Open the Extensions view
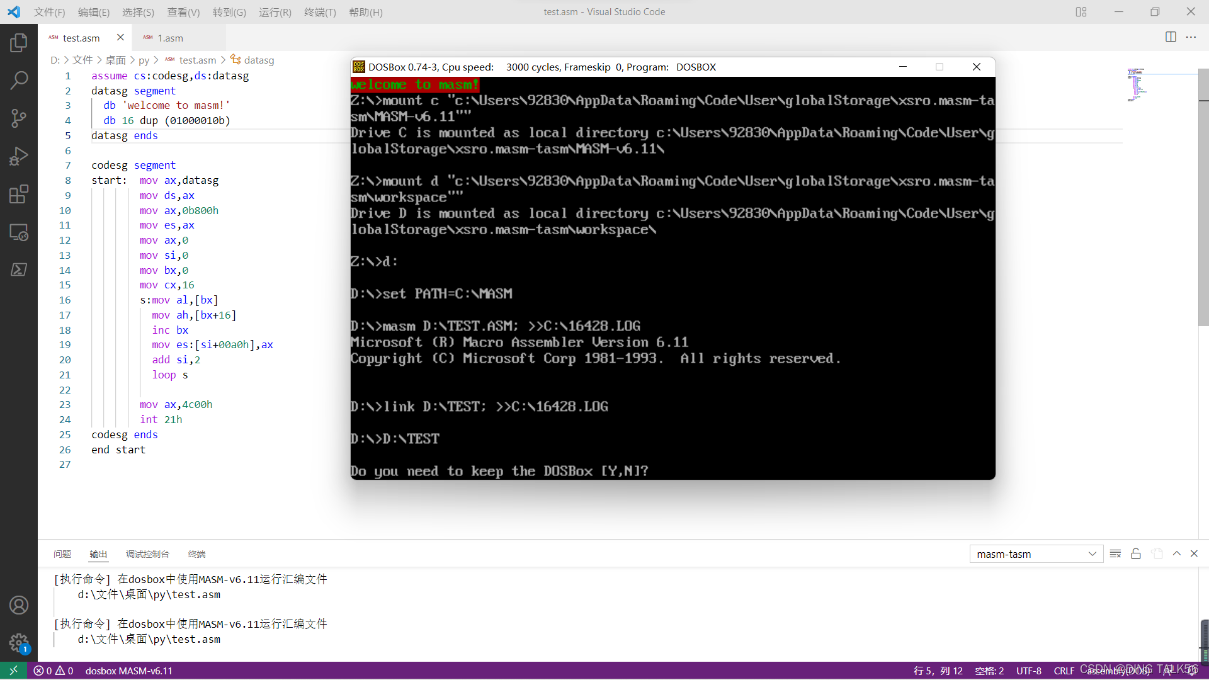The image size is (1209, 680). 19,194
